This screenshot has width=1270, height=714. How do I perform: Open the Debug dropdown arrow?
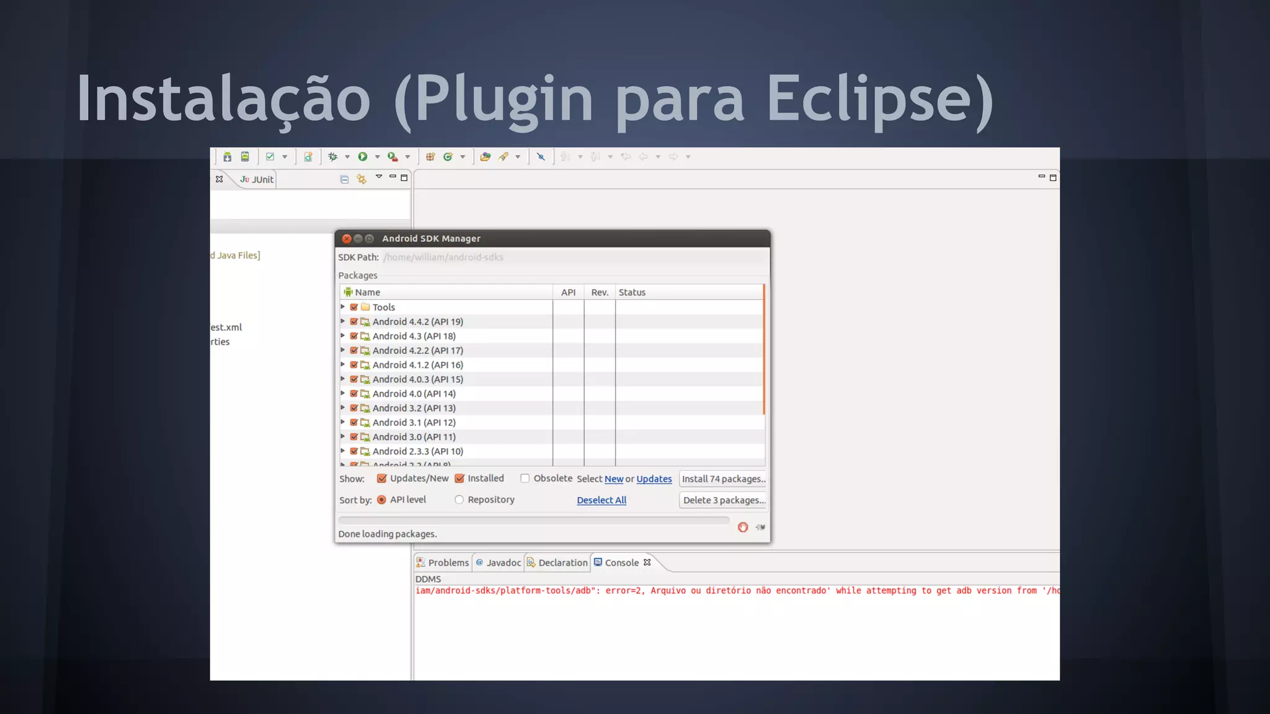click(347, 157)
